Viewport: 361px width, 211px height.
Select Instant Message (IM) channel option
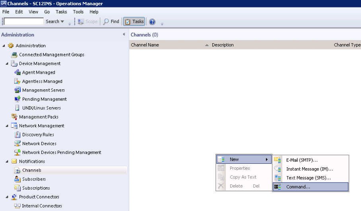(309, 169)
